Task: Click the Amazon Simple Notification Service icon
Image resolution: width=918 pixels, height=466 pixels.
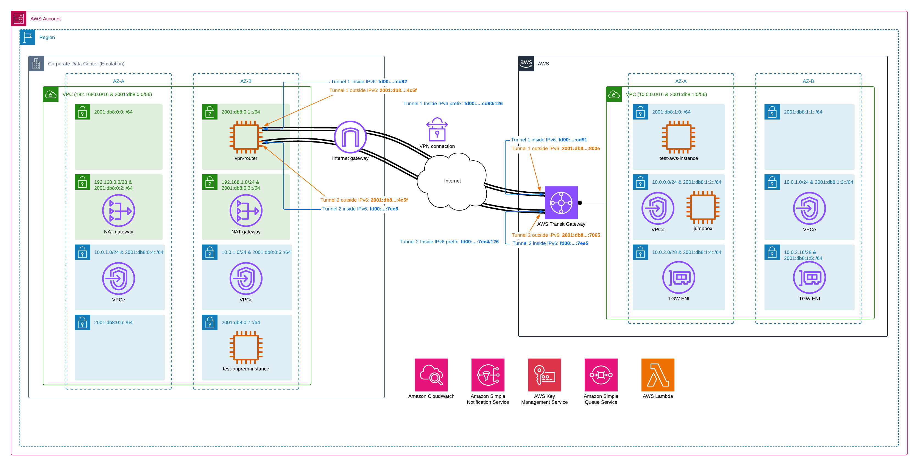Action: 487,374
